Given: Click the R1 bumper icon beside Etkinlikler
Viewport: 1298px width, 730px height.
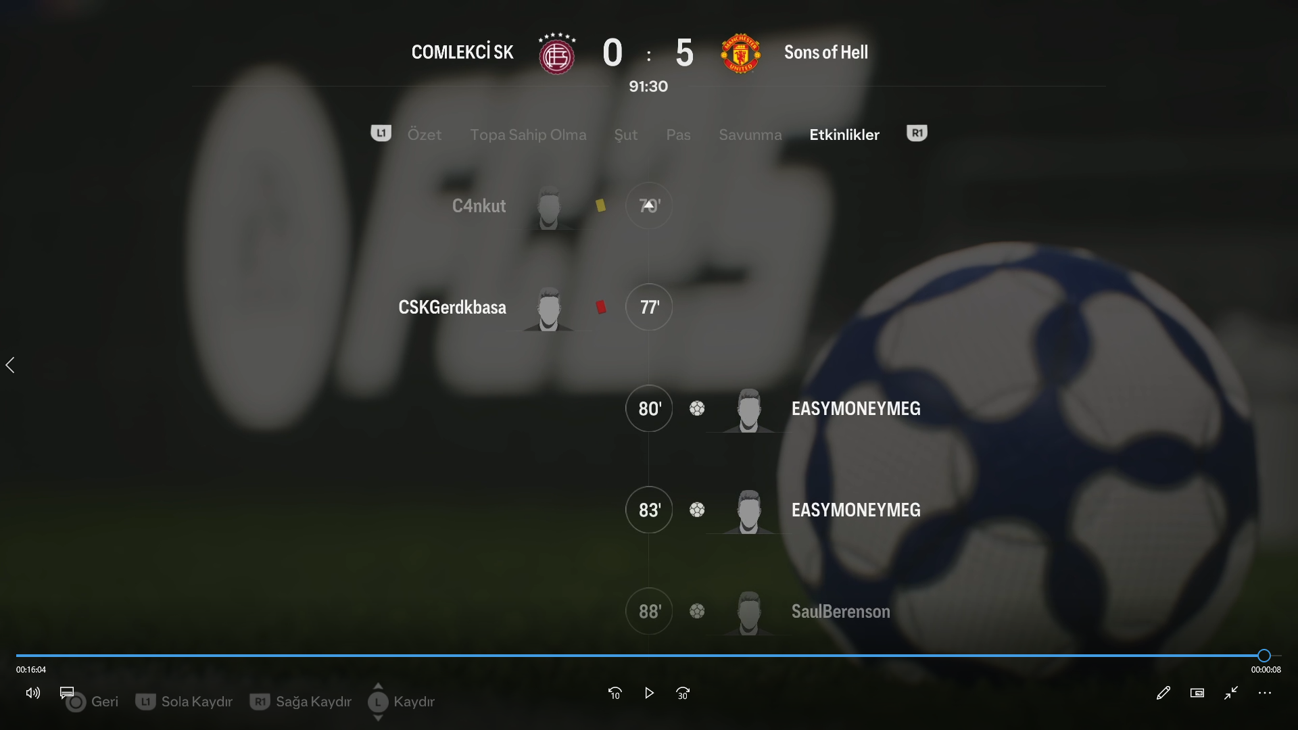Looking at the screenshot, I should click(x=917, y=133).
